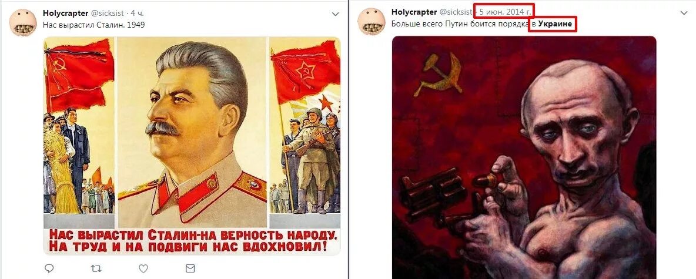696x279 pixels.
Task: Reply to the Stalin poster tweet
Action: 50,268
